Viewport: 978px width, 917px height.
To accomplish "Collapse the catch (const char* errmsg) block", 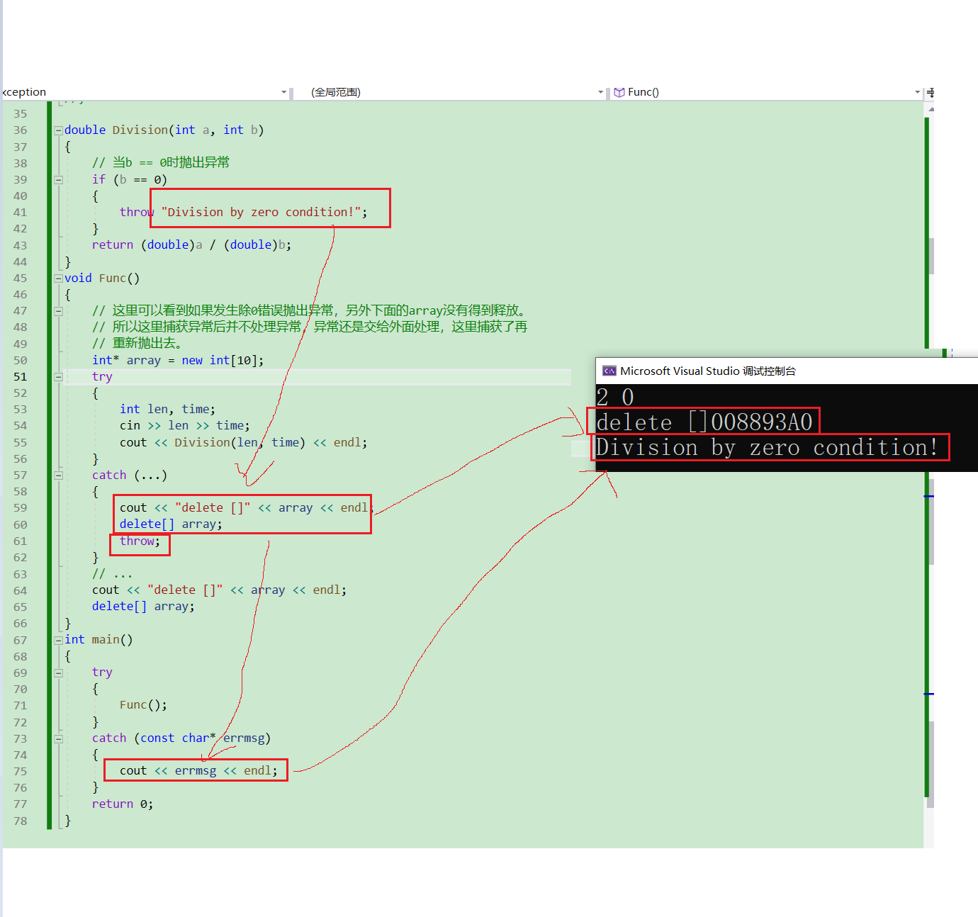I will point(59,738).
